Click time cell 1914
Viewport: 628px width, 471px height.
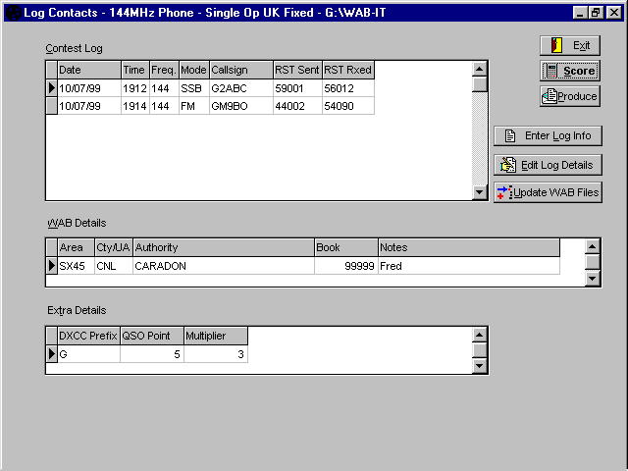pos(135,106)
